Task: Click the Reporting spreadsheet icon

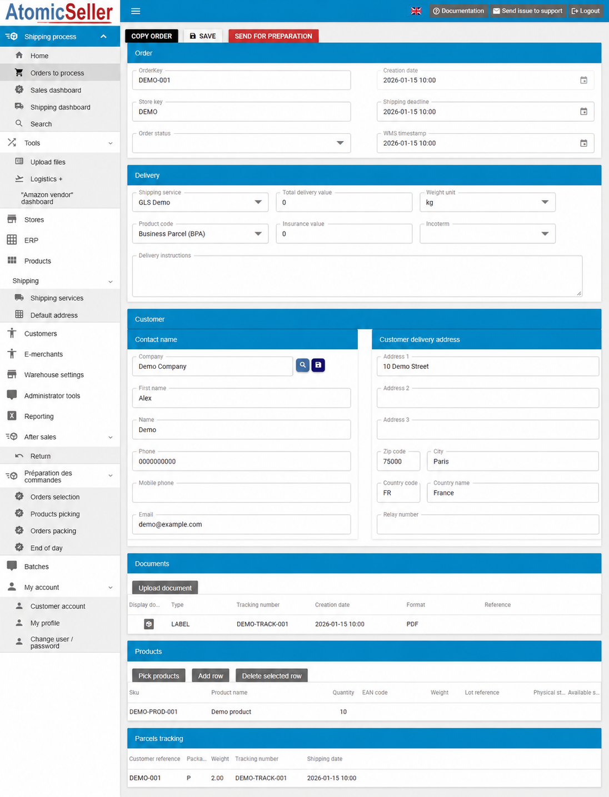Action: [12, 416]
